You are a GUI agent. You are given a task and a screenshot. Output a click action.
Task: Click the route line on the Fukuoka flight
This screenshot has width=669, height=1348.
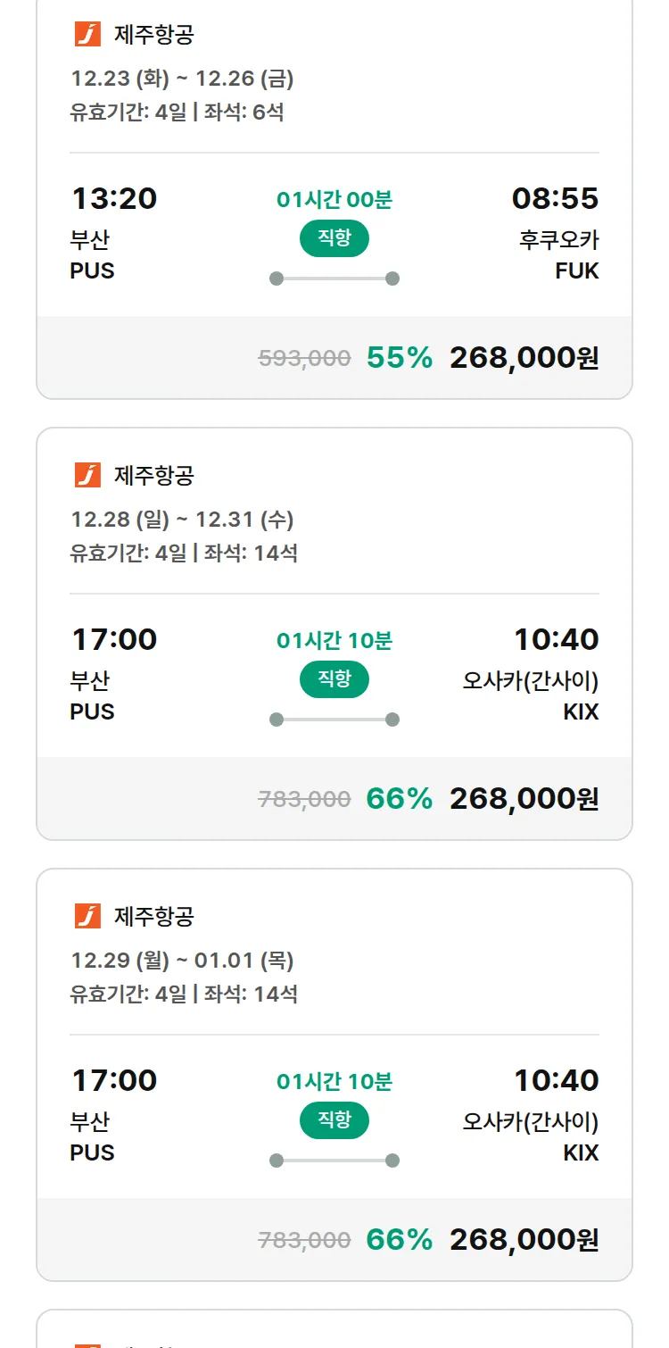334,279
